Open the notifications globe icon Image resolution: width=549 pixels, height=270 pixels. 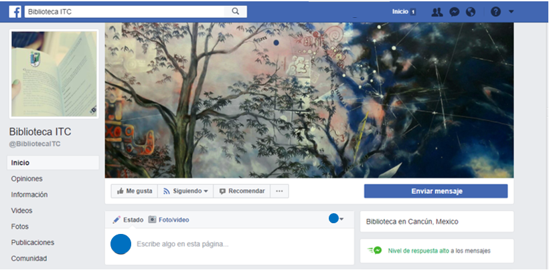(x=471, y=12)
